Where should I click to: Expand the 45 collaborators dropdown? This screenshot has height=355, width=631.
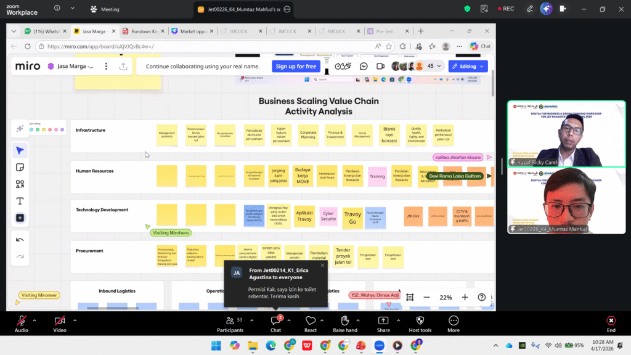(439, 67)
